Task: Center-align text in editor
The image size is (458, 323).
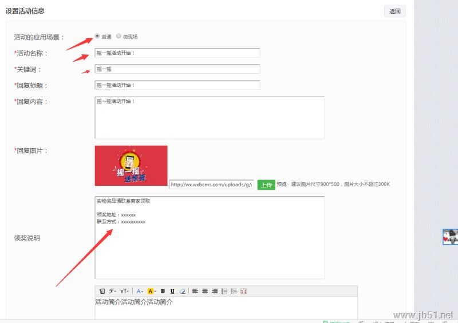Action: 205,291
